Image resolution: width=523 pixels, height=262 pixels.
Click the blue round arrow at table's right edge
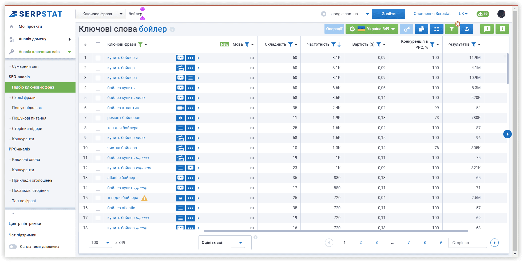508,134
